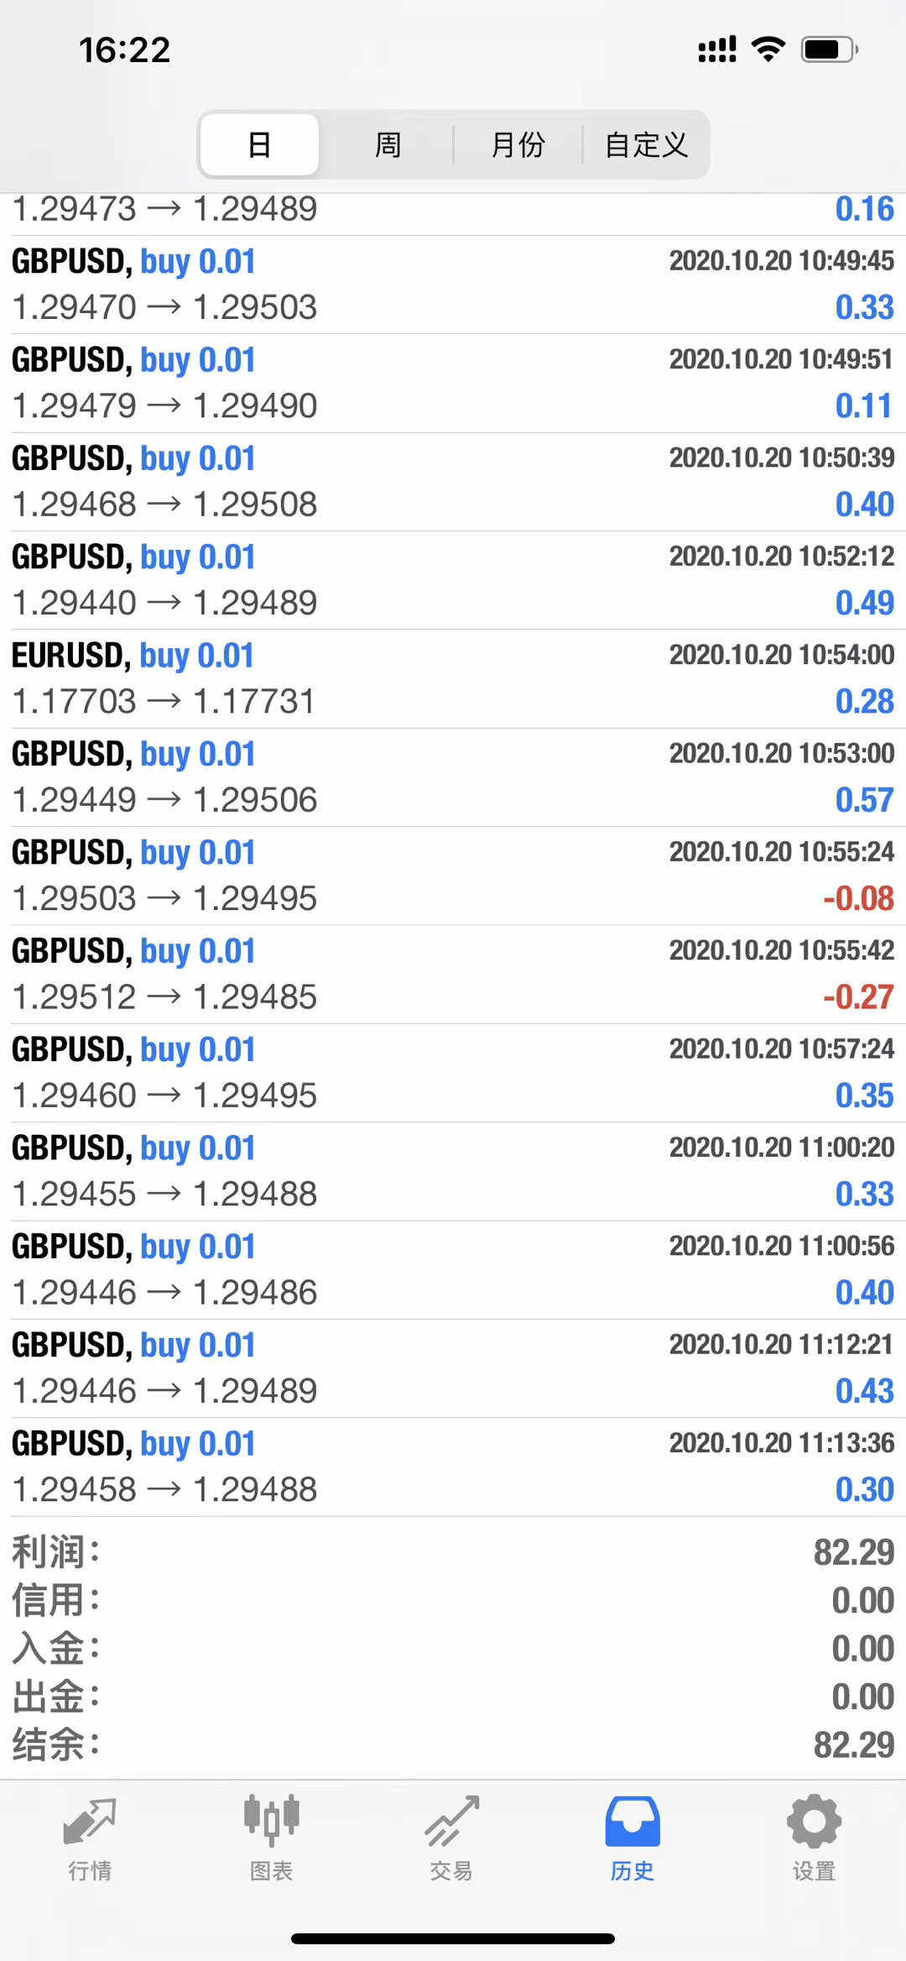Screen dimensions: 906x1961
Task: Open GBPUSD trade closed at 10:53:00
Action: [x=453, y=777]
